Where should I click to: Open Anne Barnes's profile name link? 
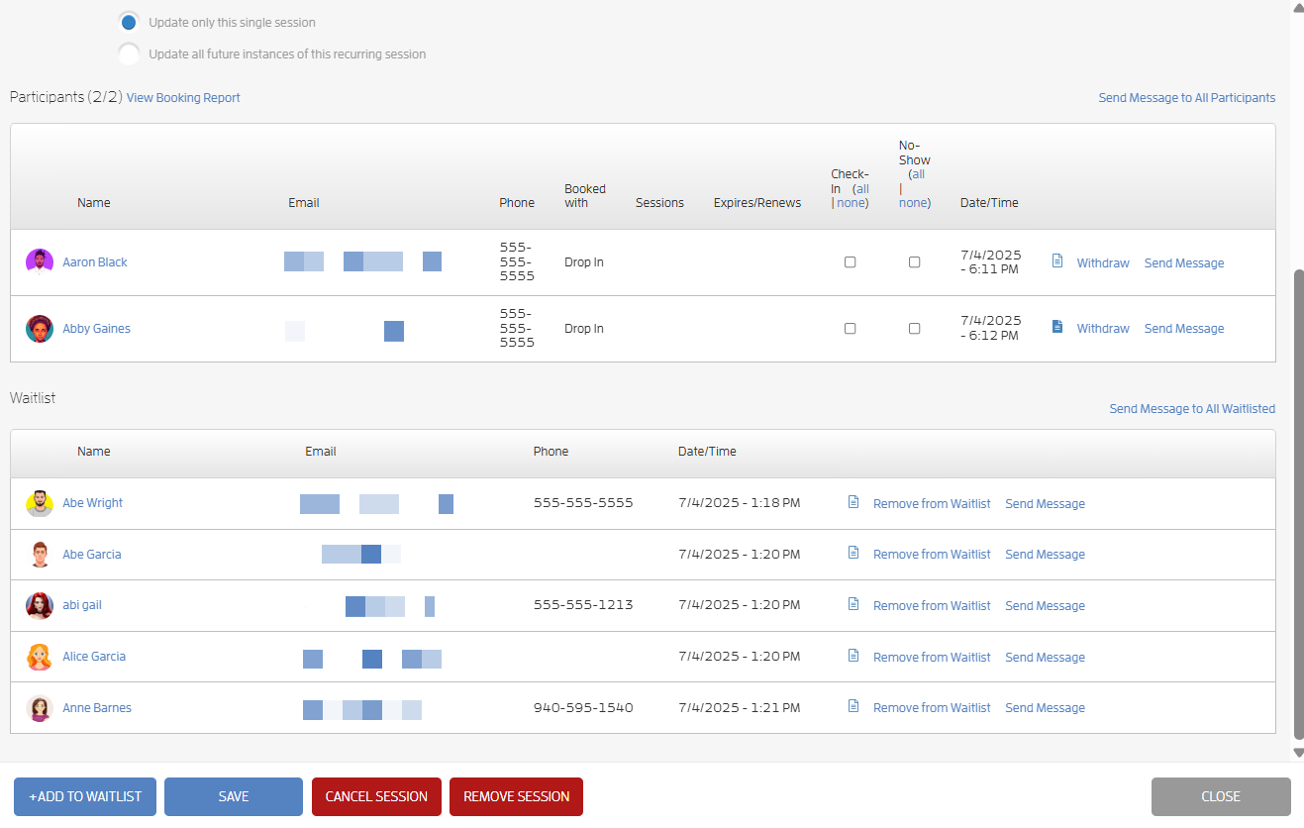click(x=97, y=708)
